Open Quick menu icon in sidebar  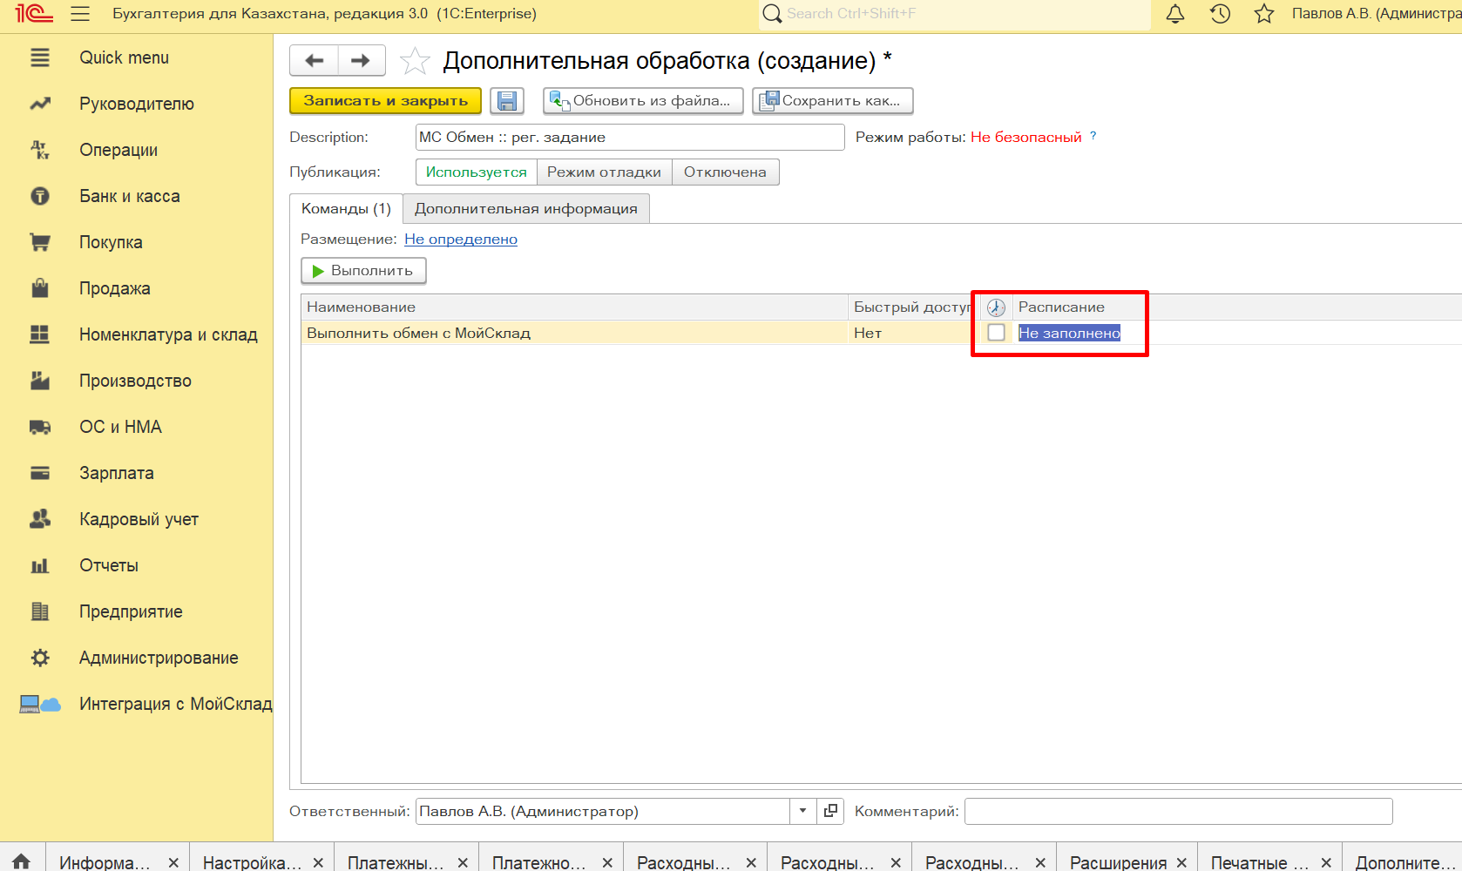40,57
